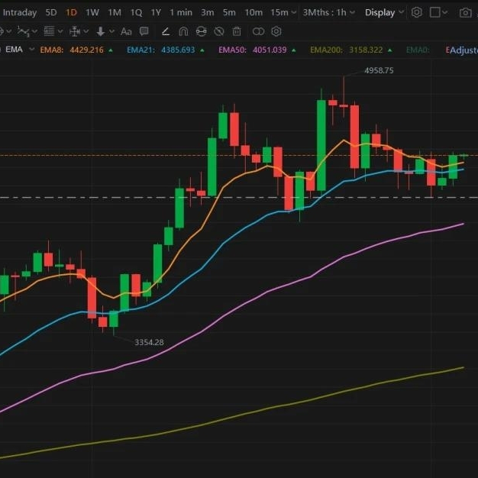
Task: Select the 1Y yearly timeframe
Action: pyautogui.click(x=156, y=12)
